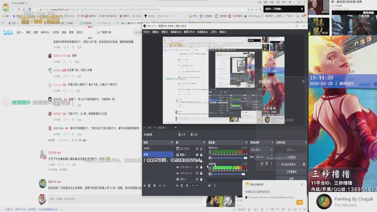This screenshot has width=377, height=212.
Task: Remove transition with trash icon
Action: click(267, 163)
